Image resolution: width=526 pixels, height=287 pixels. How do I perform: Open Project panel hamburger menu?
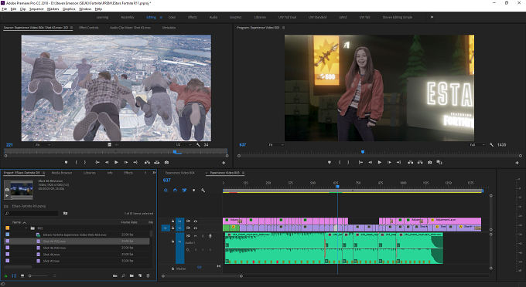43,173
